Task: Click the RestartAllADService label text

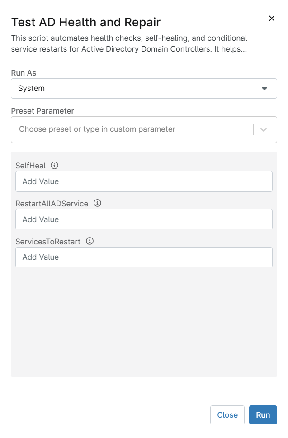Action: 52,204
